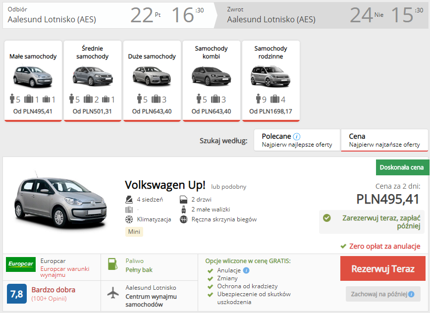Click the airplane pickup location icon
This screenshot has width=430, height=313.
click(x=113, y=293)
